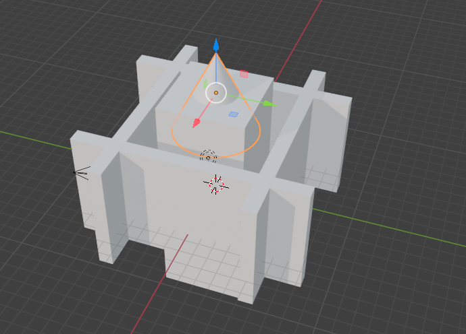The height and width of the screenshot is (334, 466).
Task: Click the green plane handle of gizmo
Action: tap(205, 84)
